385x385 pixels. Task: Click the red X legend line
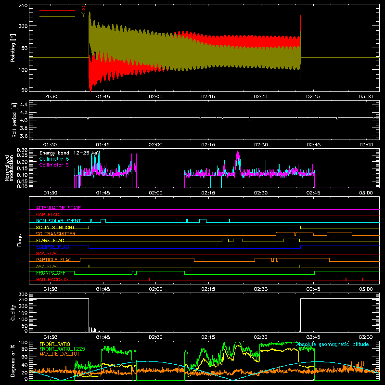click(57, 10)
